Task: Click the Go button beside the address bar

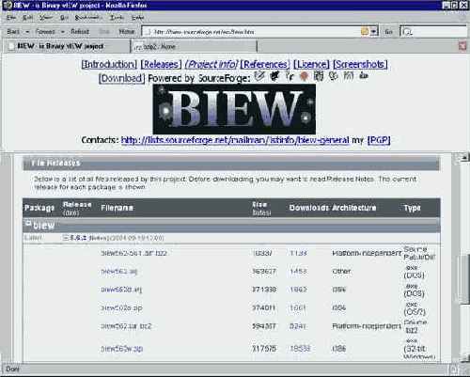Action: (388, 32)
